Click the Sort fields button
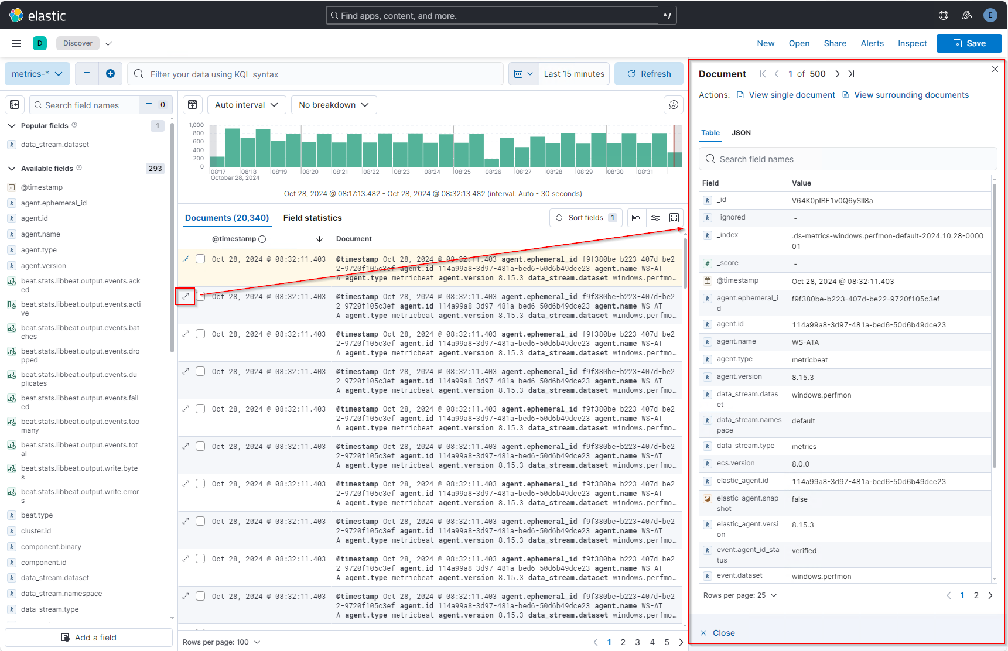This screenshot has height=651, width=1008. [585, 218]
